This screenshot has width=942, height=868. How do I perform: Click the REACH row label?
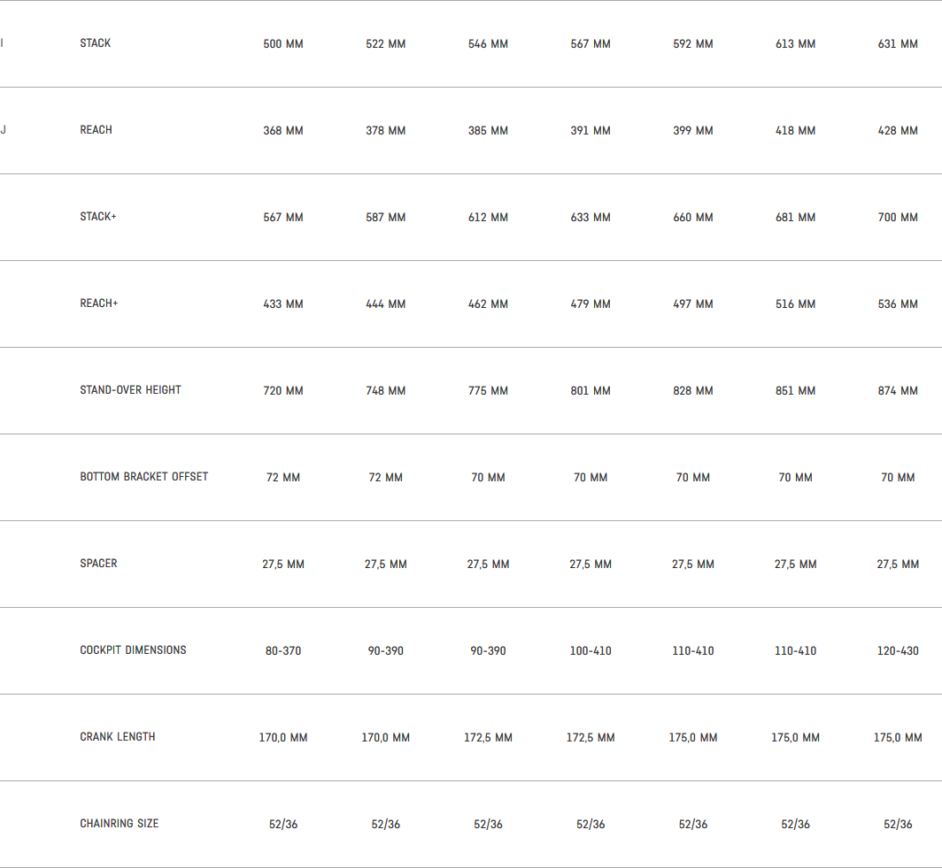click(96, 130)
